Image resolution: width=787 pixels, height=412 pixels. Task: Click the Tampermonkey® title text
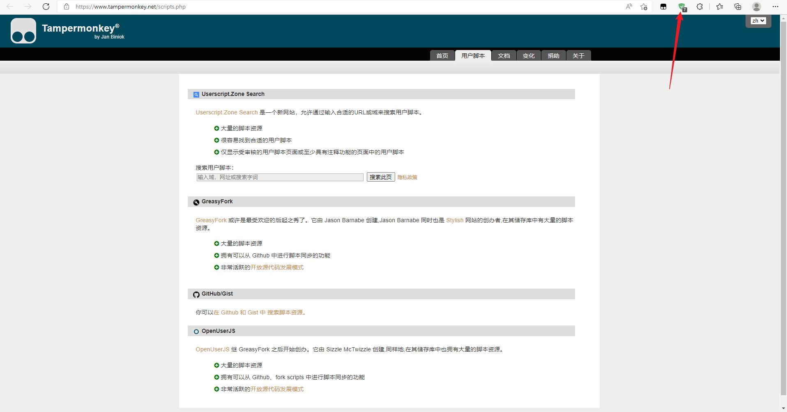click(x=81, y=28)
